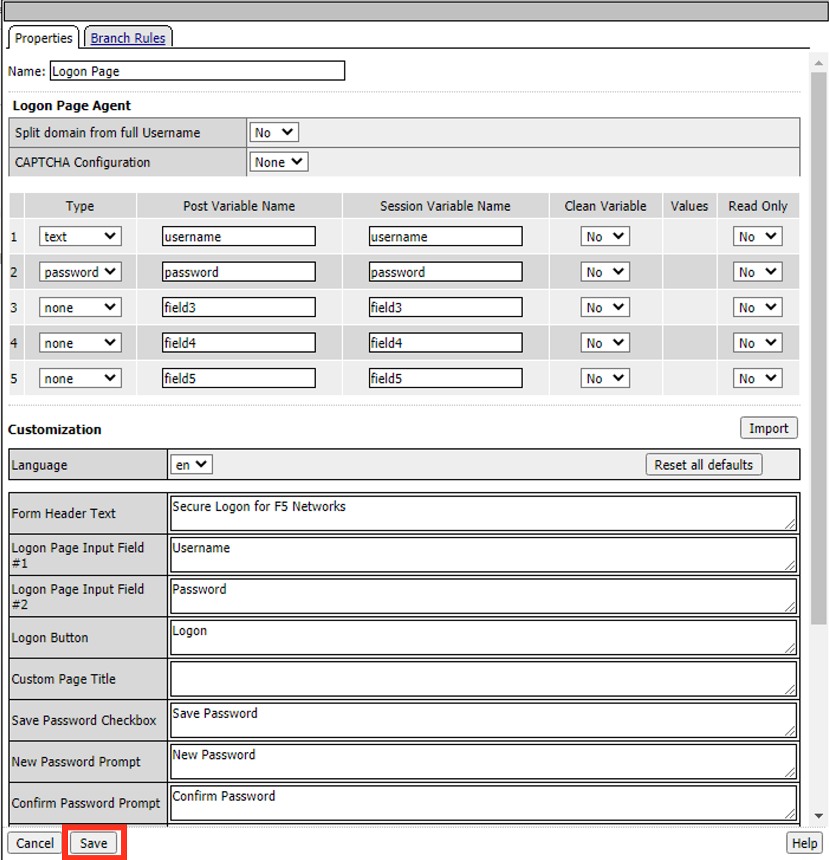The width and height of the screenshot is (829, 860).
Task: Open the Help button
Action: click(x=805, y=843)
